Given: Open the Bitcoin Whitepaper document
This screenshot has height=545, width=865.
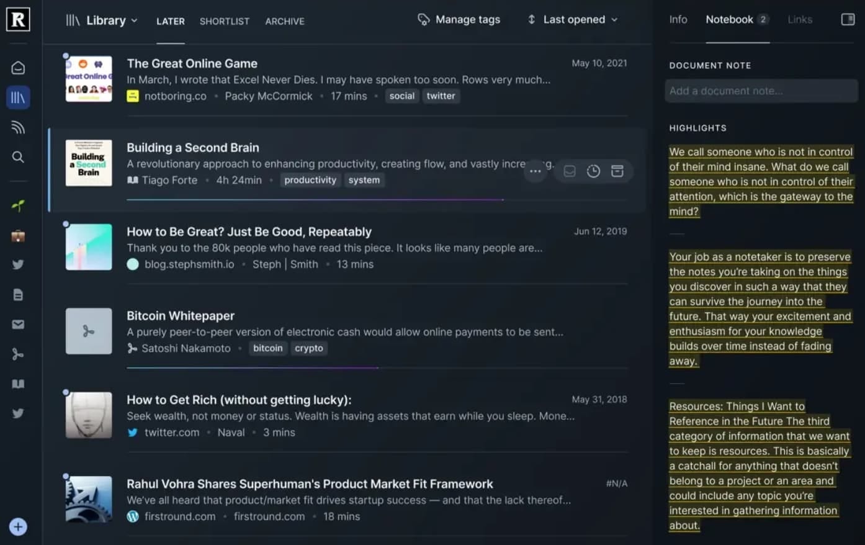Looking at the screenshot, I should click(x=181, y=316).
